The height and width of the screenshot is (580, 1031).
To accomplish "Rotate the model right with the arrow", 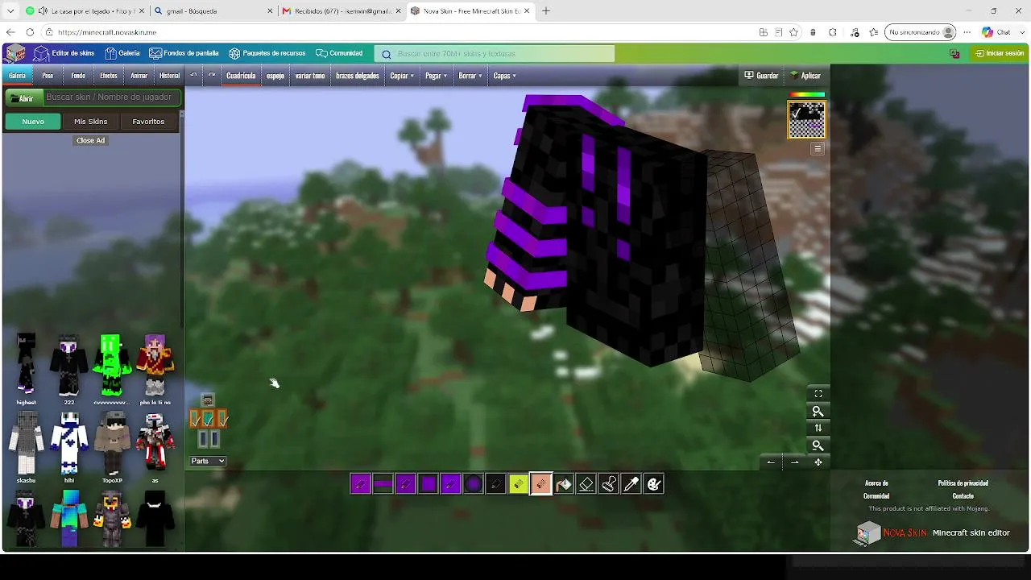I will click(795, 462).
